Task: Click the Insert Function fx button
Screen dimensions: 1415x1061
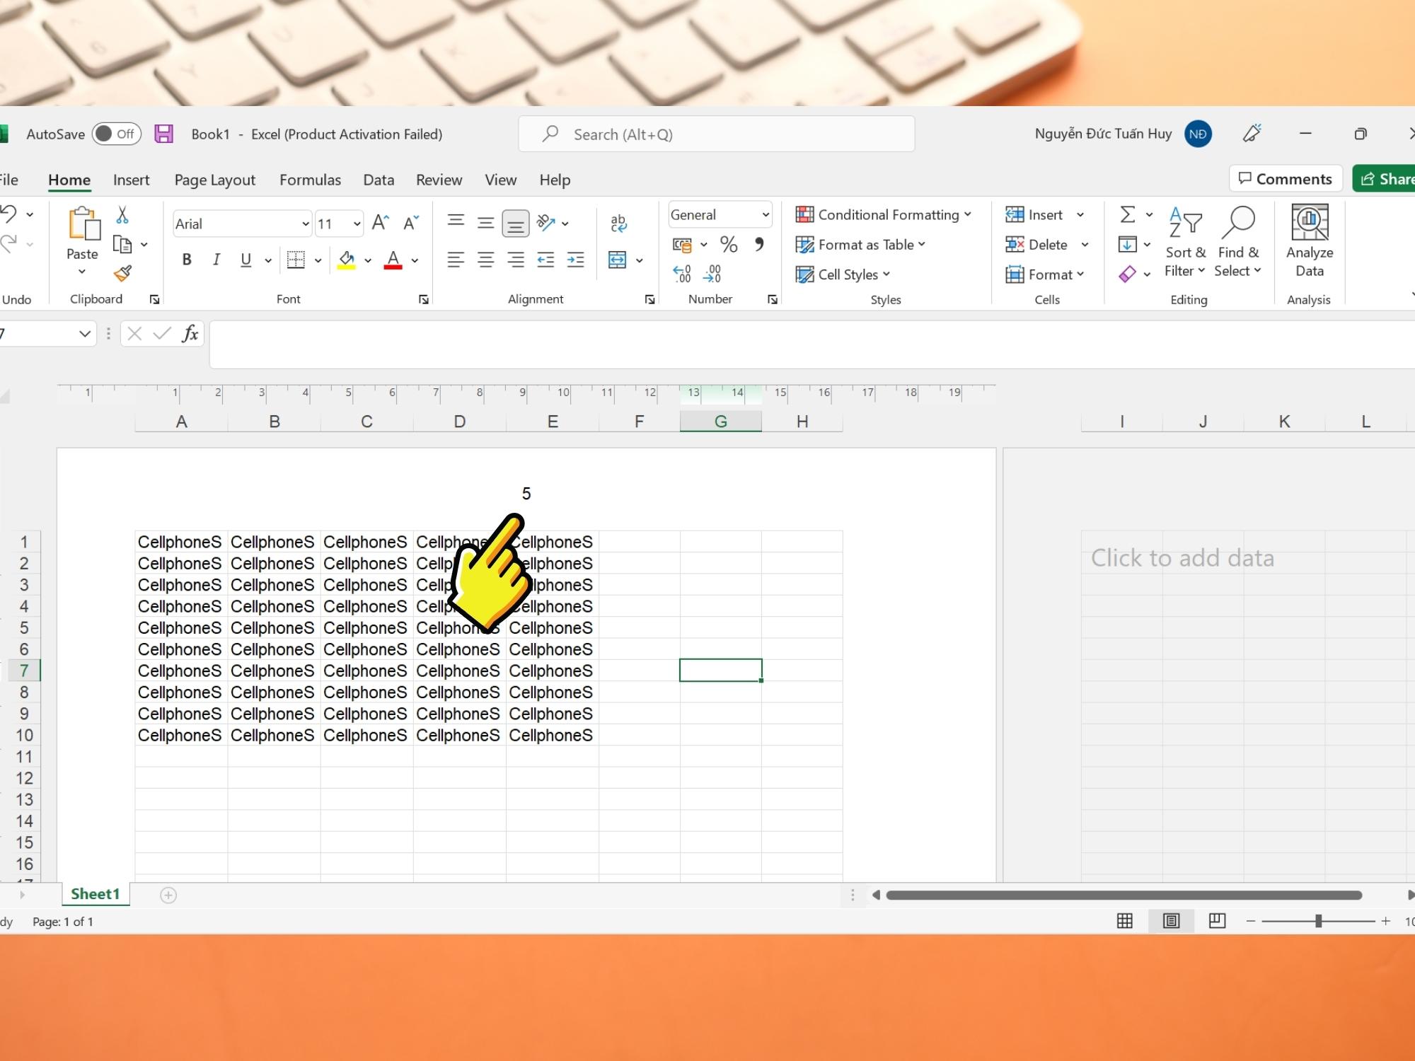Action: click(190, 333)
